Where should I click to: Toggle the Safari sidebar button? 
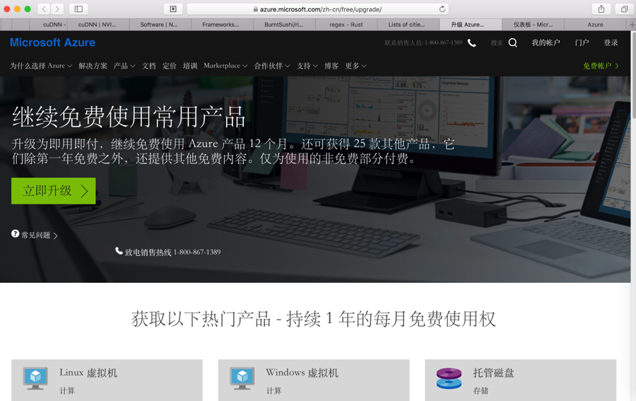click(78, 9)
